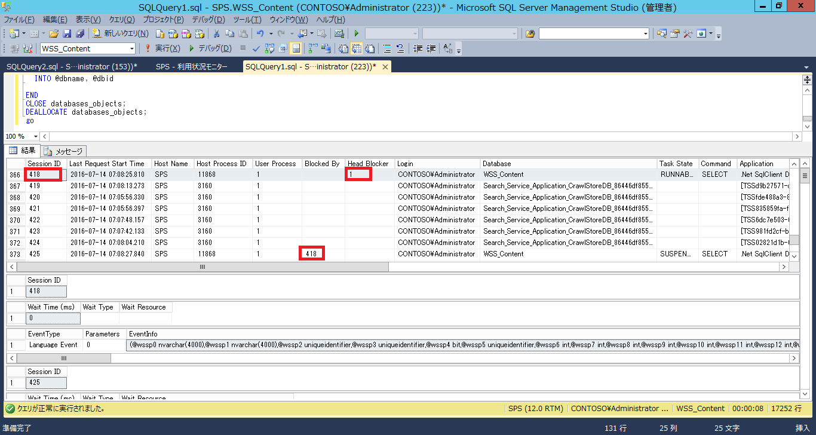Screen dimensions: 816x435
Task: Switch to the SPS - 利用状況モニター tab
Action: click(x=192, y=67)
